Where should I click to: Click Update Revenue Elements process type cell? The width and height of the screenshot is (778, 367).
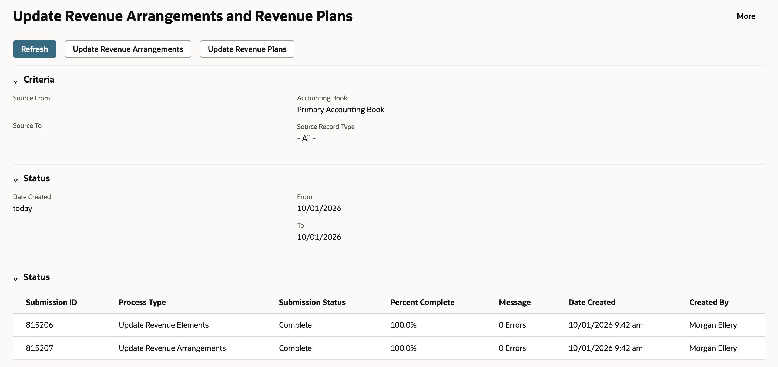pos(163,325)
